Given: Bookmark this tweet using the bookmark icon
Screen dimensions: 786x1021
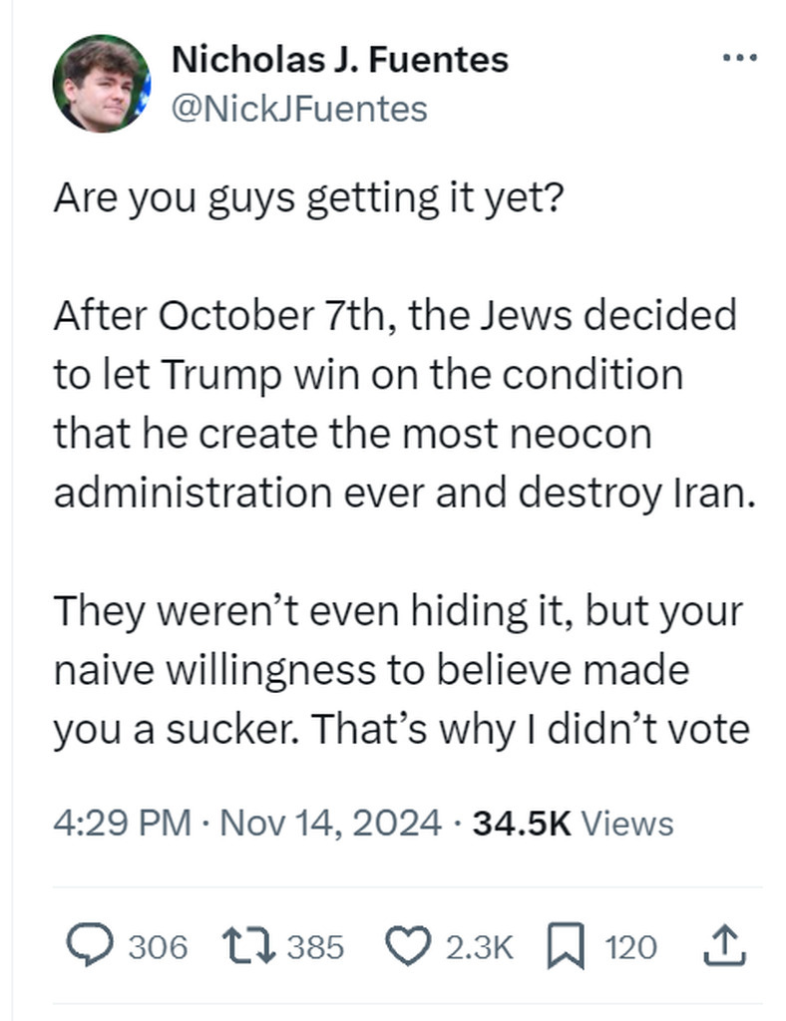Looking at the screenshot, I should tap(566, 946).
